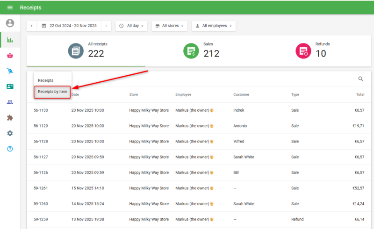Select Receipts by item menu option
374x229 pixels.
point(52,92)
